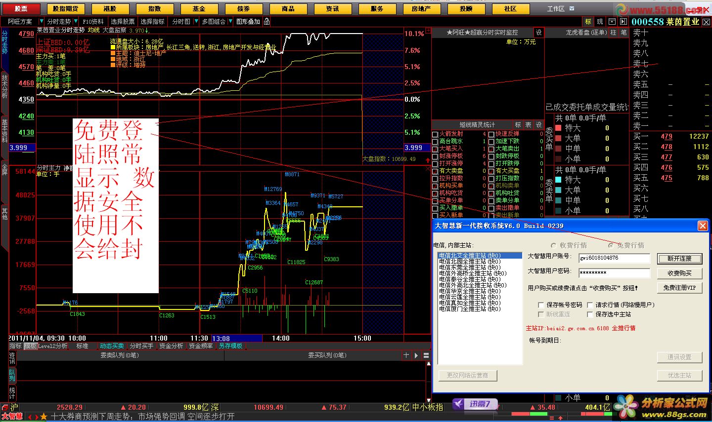This screenshot has width=712, height=422.
Task: Open the 多图组合 dropdown arrow
Action: pyautogui.click(x=230, y=21)
